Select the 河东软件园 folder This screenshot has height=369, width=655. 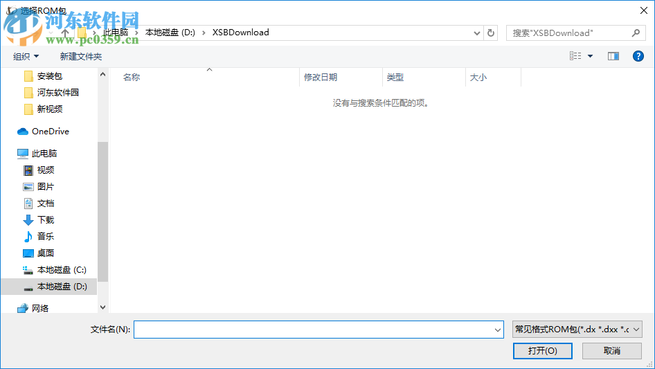57,92
